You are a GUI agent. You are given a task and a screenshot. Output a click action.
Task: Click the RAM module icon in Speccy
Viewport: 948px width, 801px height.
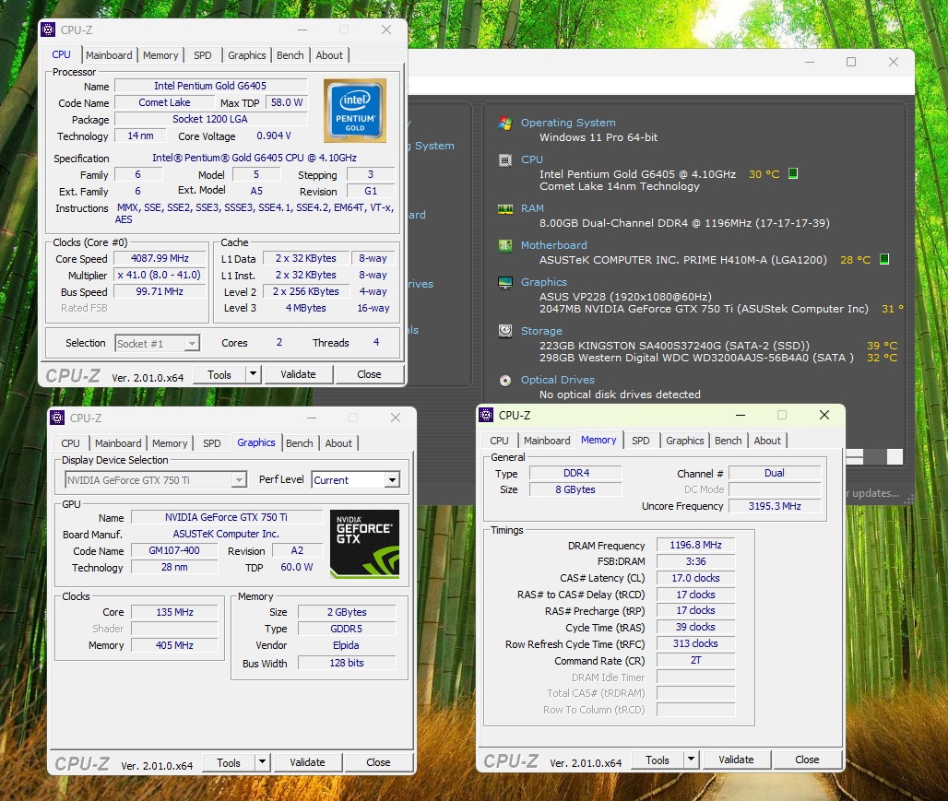point(504,209)
